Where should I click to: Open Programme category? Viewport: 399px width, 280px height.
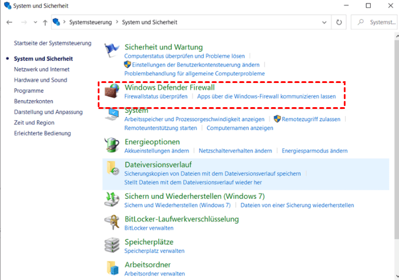pos(29,91)
